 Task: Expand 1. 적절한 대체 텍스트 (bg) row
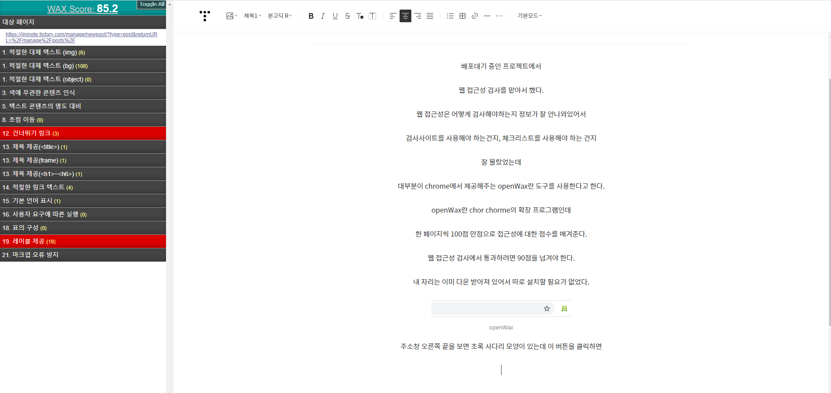[83, 66]
